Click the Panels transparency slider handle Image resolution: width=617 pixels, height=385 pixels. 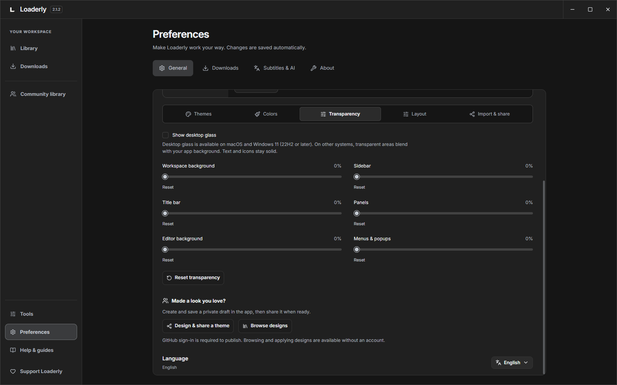(357, 213)
